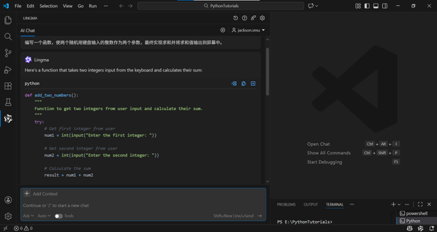This screenshot has height=232, width=437.
Task: Insert python code at cursor icon
Action: (234, 83)
